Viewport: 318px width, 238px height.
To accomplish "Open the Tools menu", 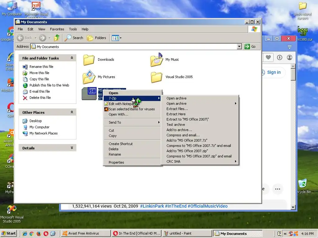I will (73, 29).
